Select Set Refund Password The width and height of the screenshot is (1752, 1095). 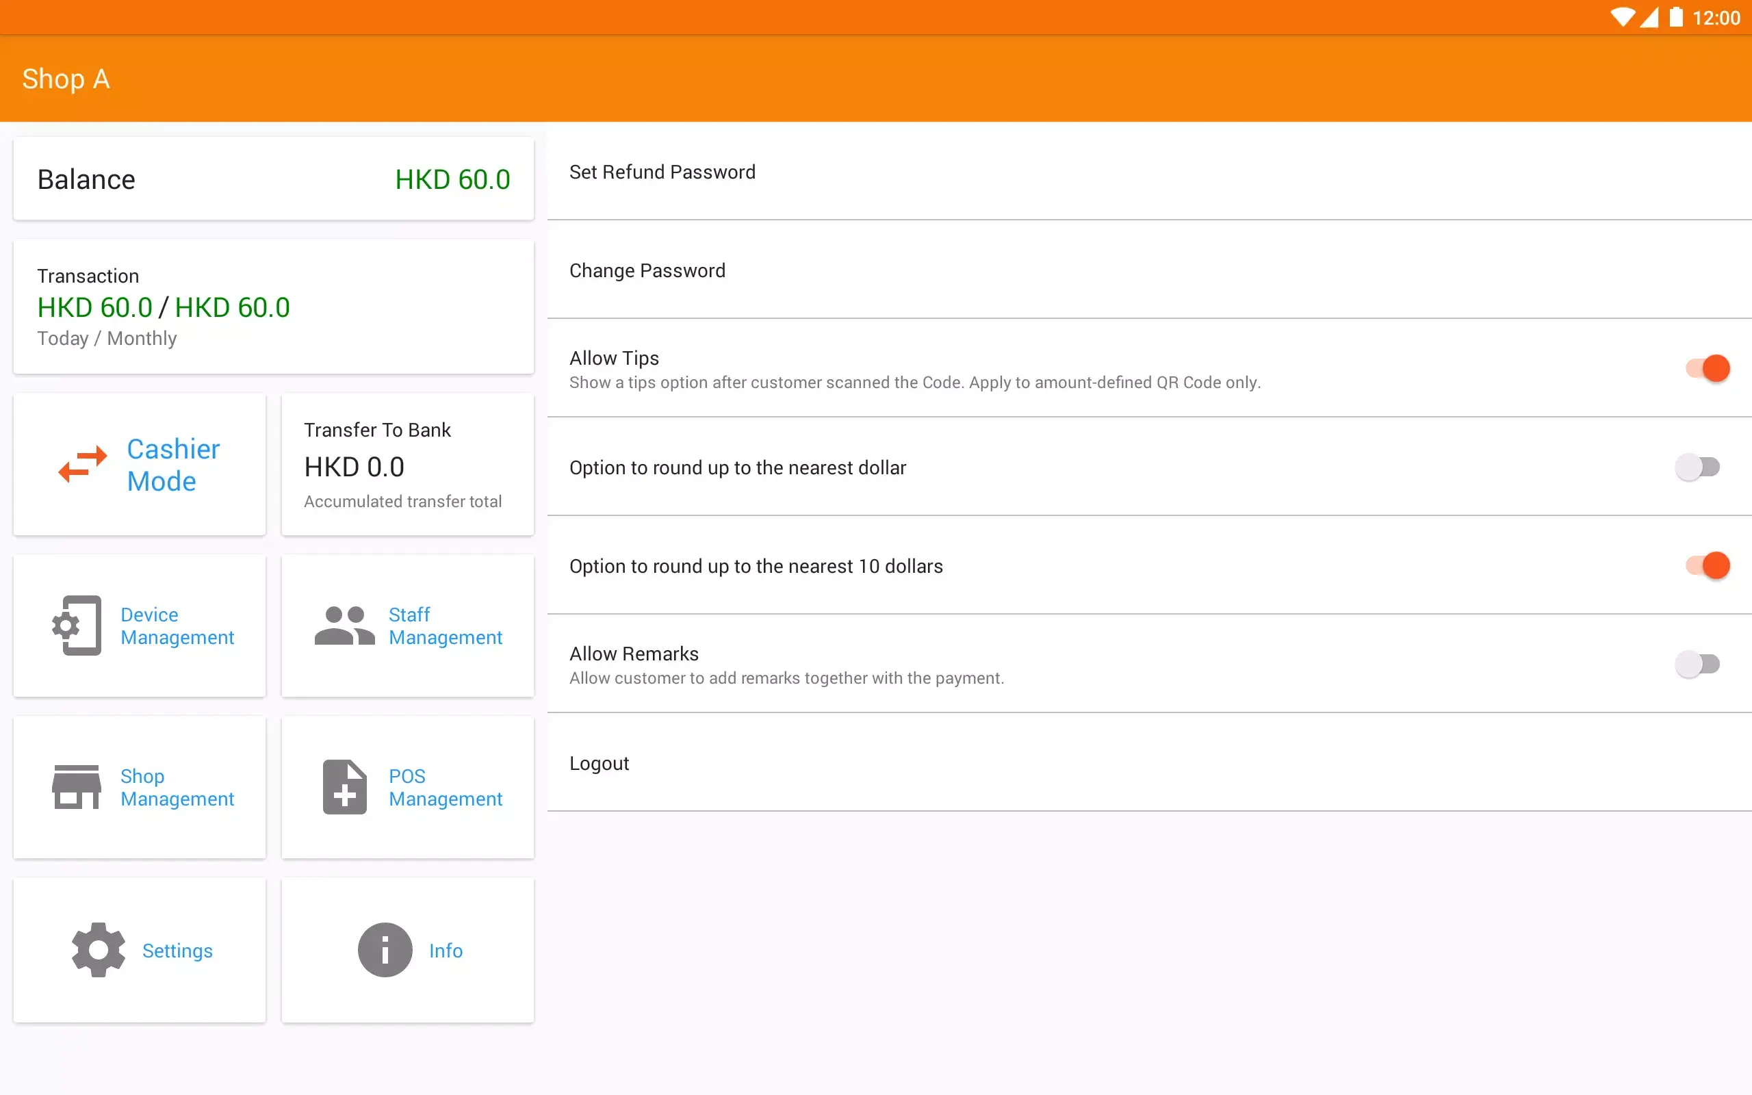coord(662,172)
